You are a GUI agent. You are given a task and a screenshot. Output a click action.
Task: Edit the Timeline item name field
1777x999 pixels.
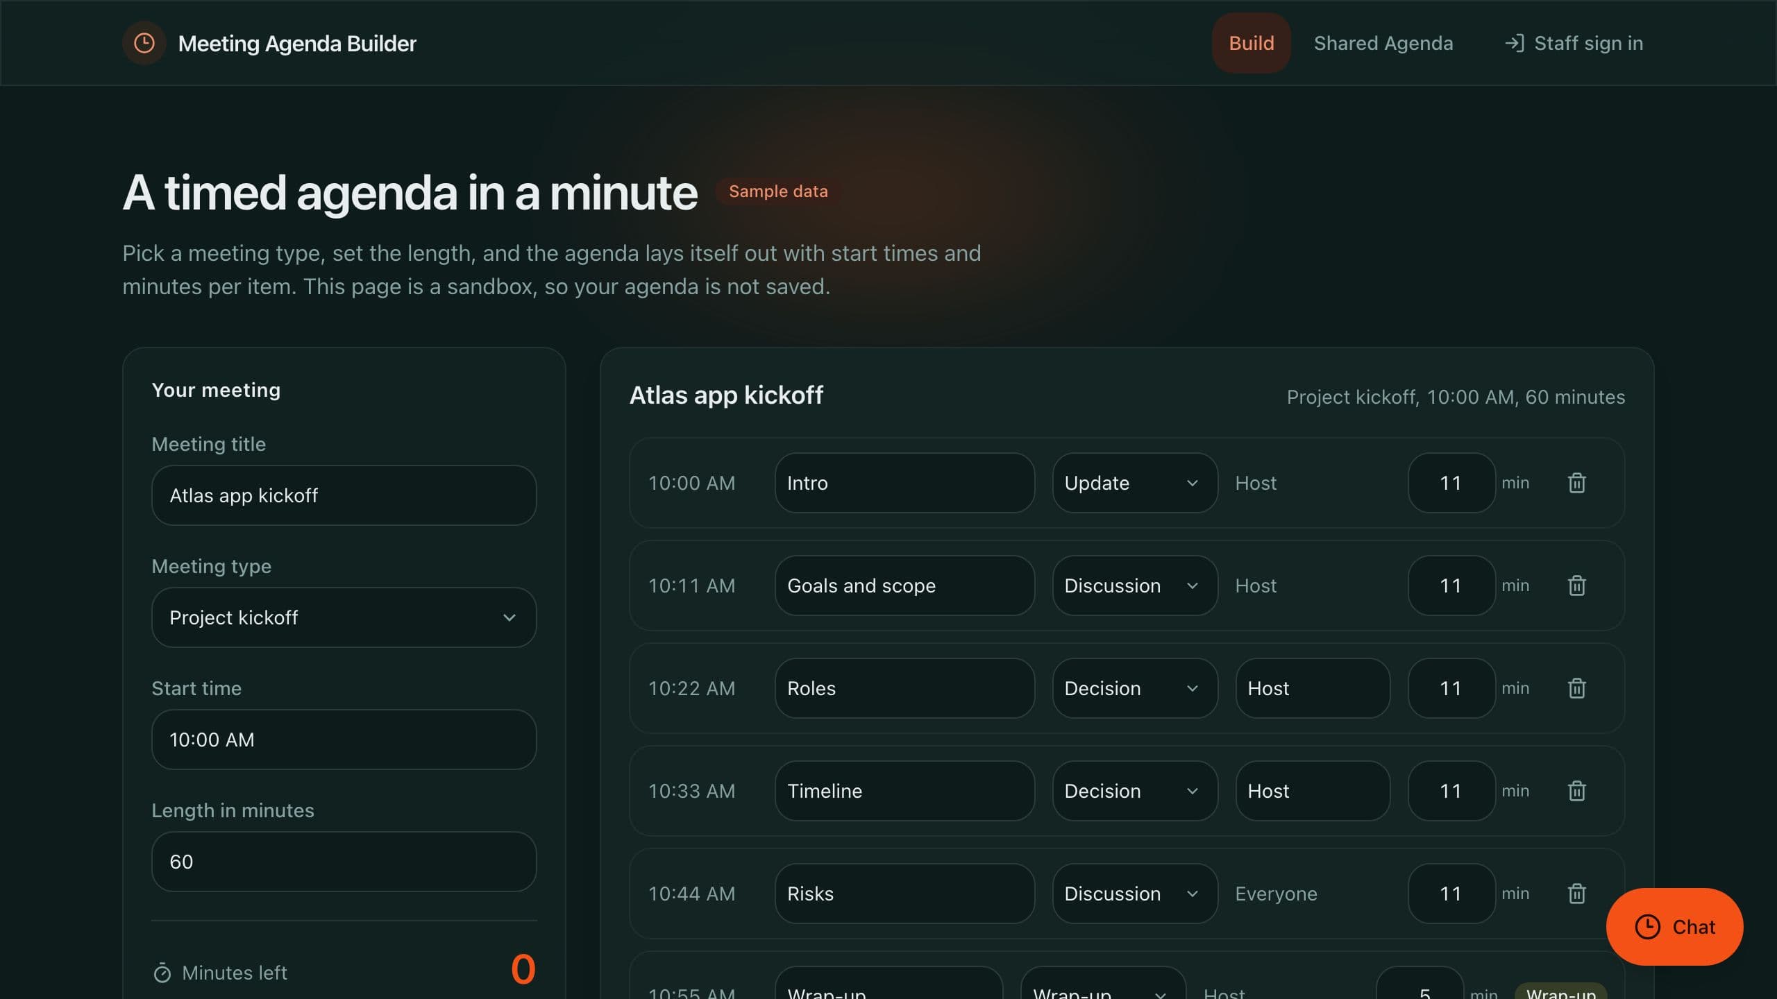coord(904,791)
